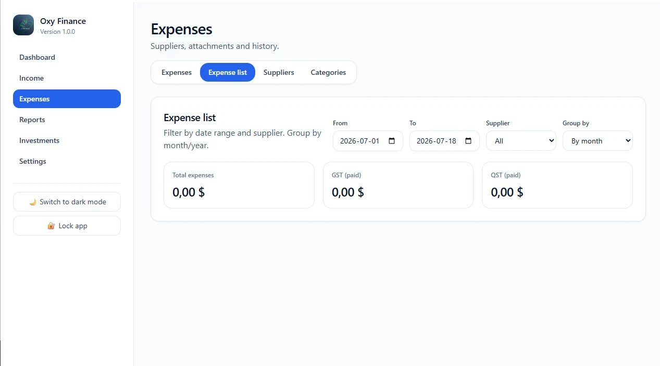This screenshot has height=366, width=660.
Task: Open the Suppliers tab
Action: point(279,72)
